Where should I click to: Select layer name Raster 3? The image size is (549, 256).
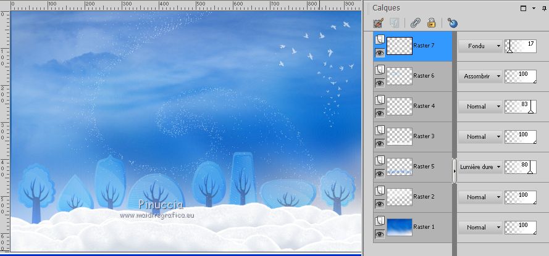pyautogui.click(x=424, y=136)
